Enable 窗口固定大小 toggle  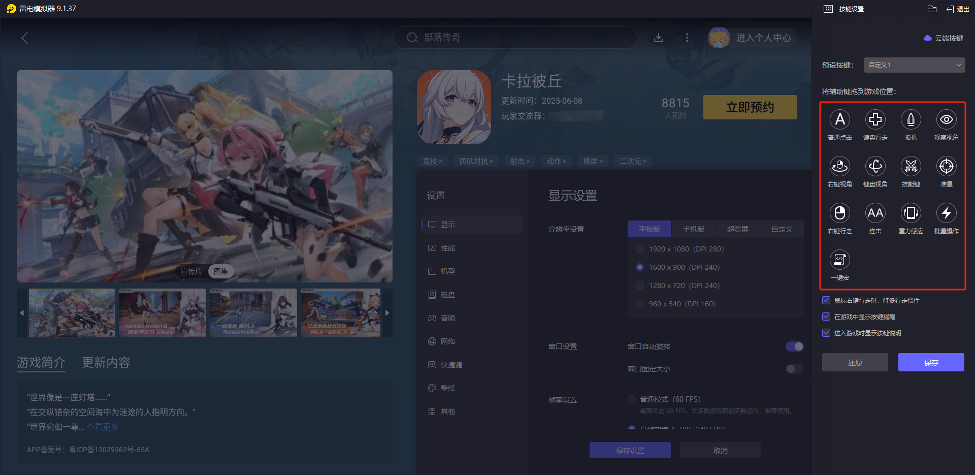(794, 369)
